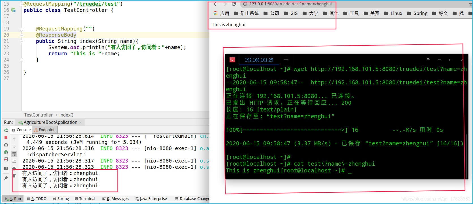Open the Console tab in the Run panel
The width and height of the screenshot is (473, 204).
[21, 130]
